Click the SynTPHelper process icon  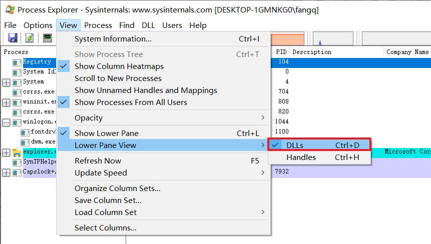tap(17, 162)
